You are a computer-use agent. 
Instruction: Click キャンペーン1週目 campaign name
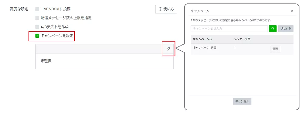[205, 47]
